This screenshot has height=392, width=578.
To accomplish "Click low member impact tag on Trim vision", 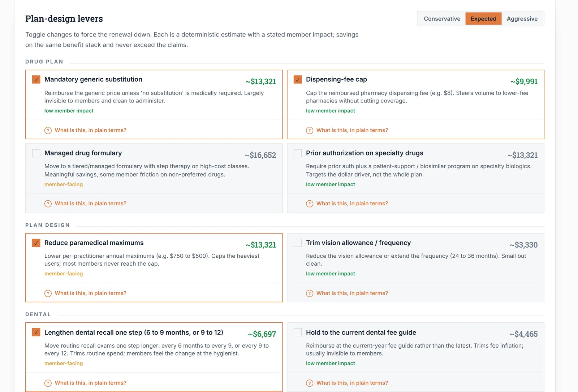I will point(330,274).
